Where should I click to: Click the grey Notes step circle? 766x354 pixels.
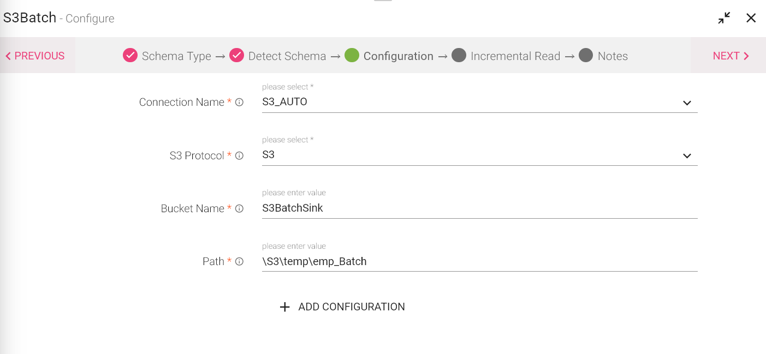(x=586, y=56)
